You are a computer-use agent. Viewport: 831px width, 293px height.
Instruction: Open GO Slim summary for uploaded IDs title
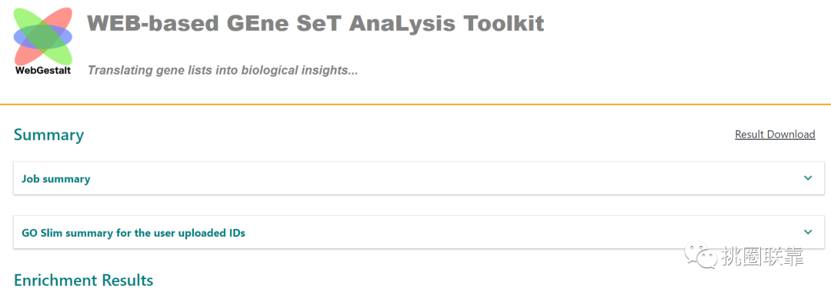point(133,233)
